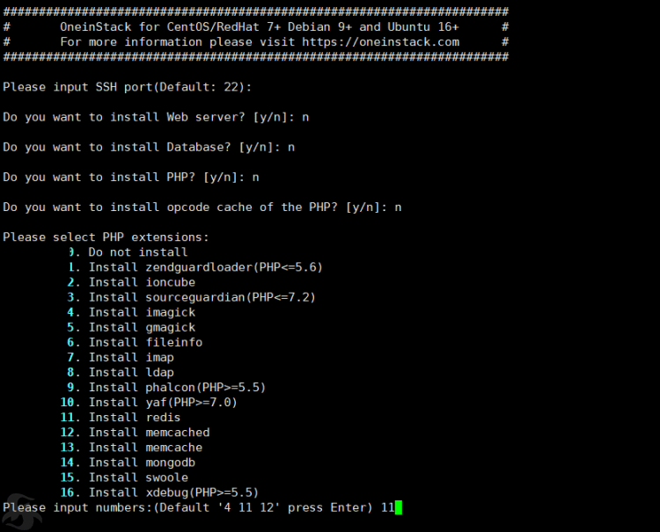Click Install sourceguardian(PHP<=7.2) entry
The width and height of the screenshot is (660, 532).
pyautogui.click(x=192, y=297)
